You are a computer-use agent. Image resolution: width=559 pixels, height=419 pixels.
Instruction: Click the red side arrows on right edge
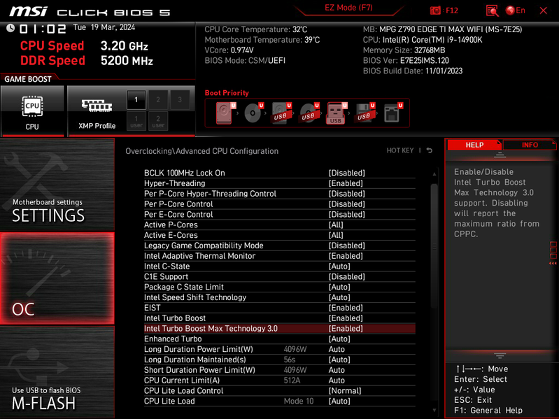(x=553, y=263)
